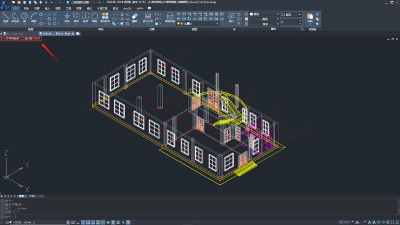Image resolution: width=400 pixels, height=225 pixels.
Task: Toggle Object Snap Tracking in status bar
Action: tap(93, 223)
